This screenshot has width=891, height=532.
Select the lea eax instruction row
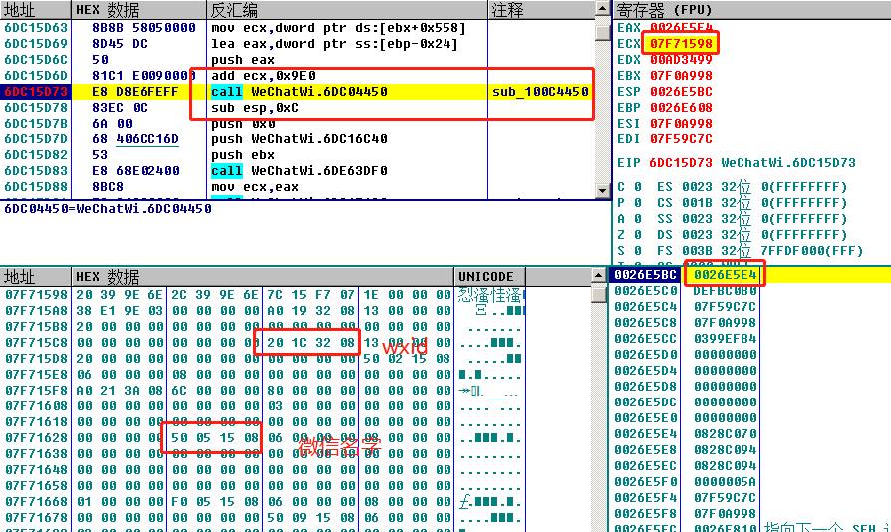(335, 44)
